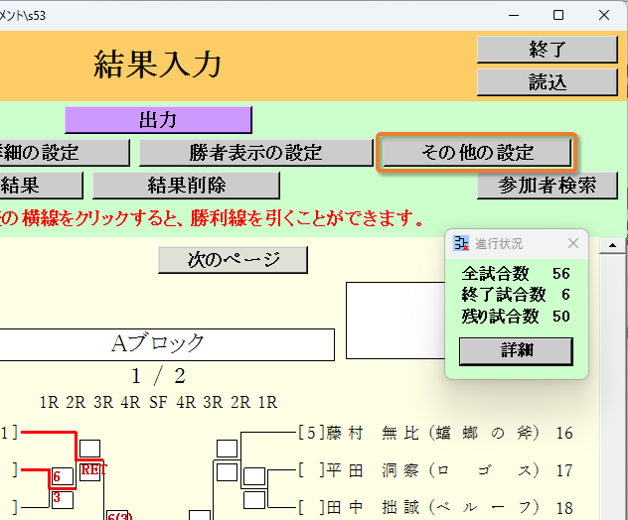Close the 進行状況 panel
This screenshot has width=628, height=520.
(573, 243)
